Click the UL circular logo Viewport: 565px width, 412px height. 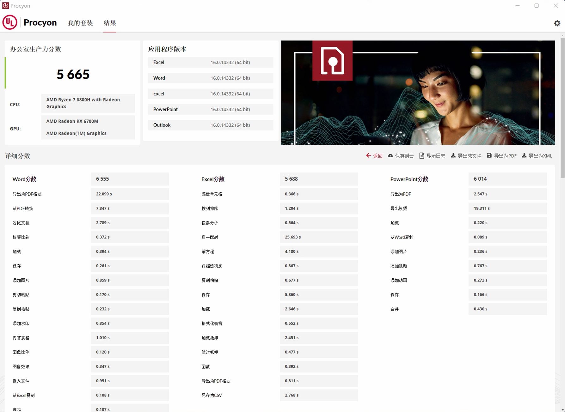pos(9,22)
